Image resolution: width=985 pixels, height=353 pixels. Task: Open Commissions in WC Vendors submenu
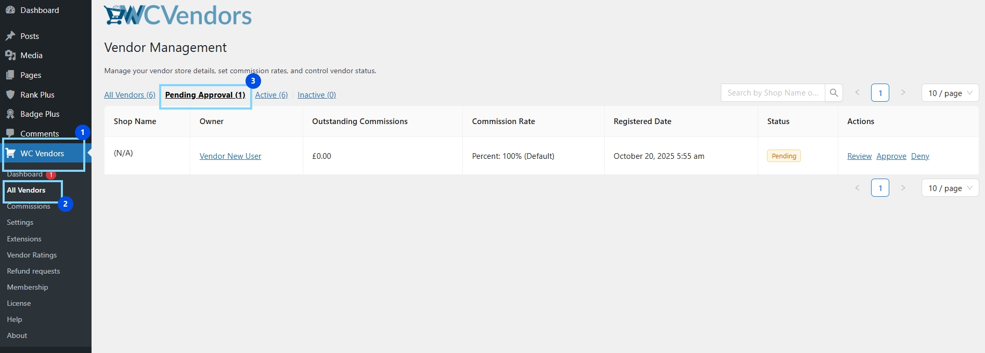point(29,207)
